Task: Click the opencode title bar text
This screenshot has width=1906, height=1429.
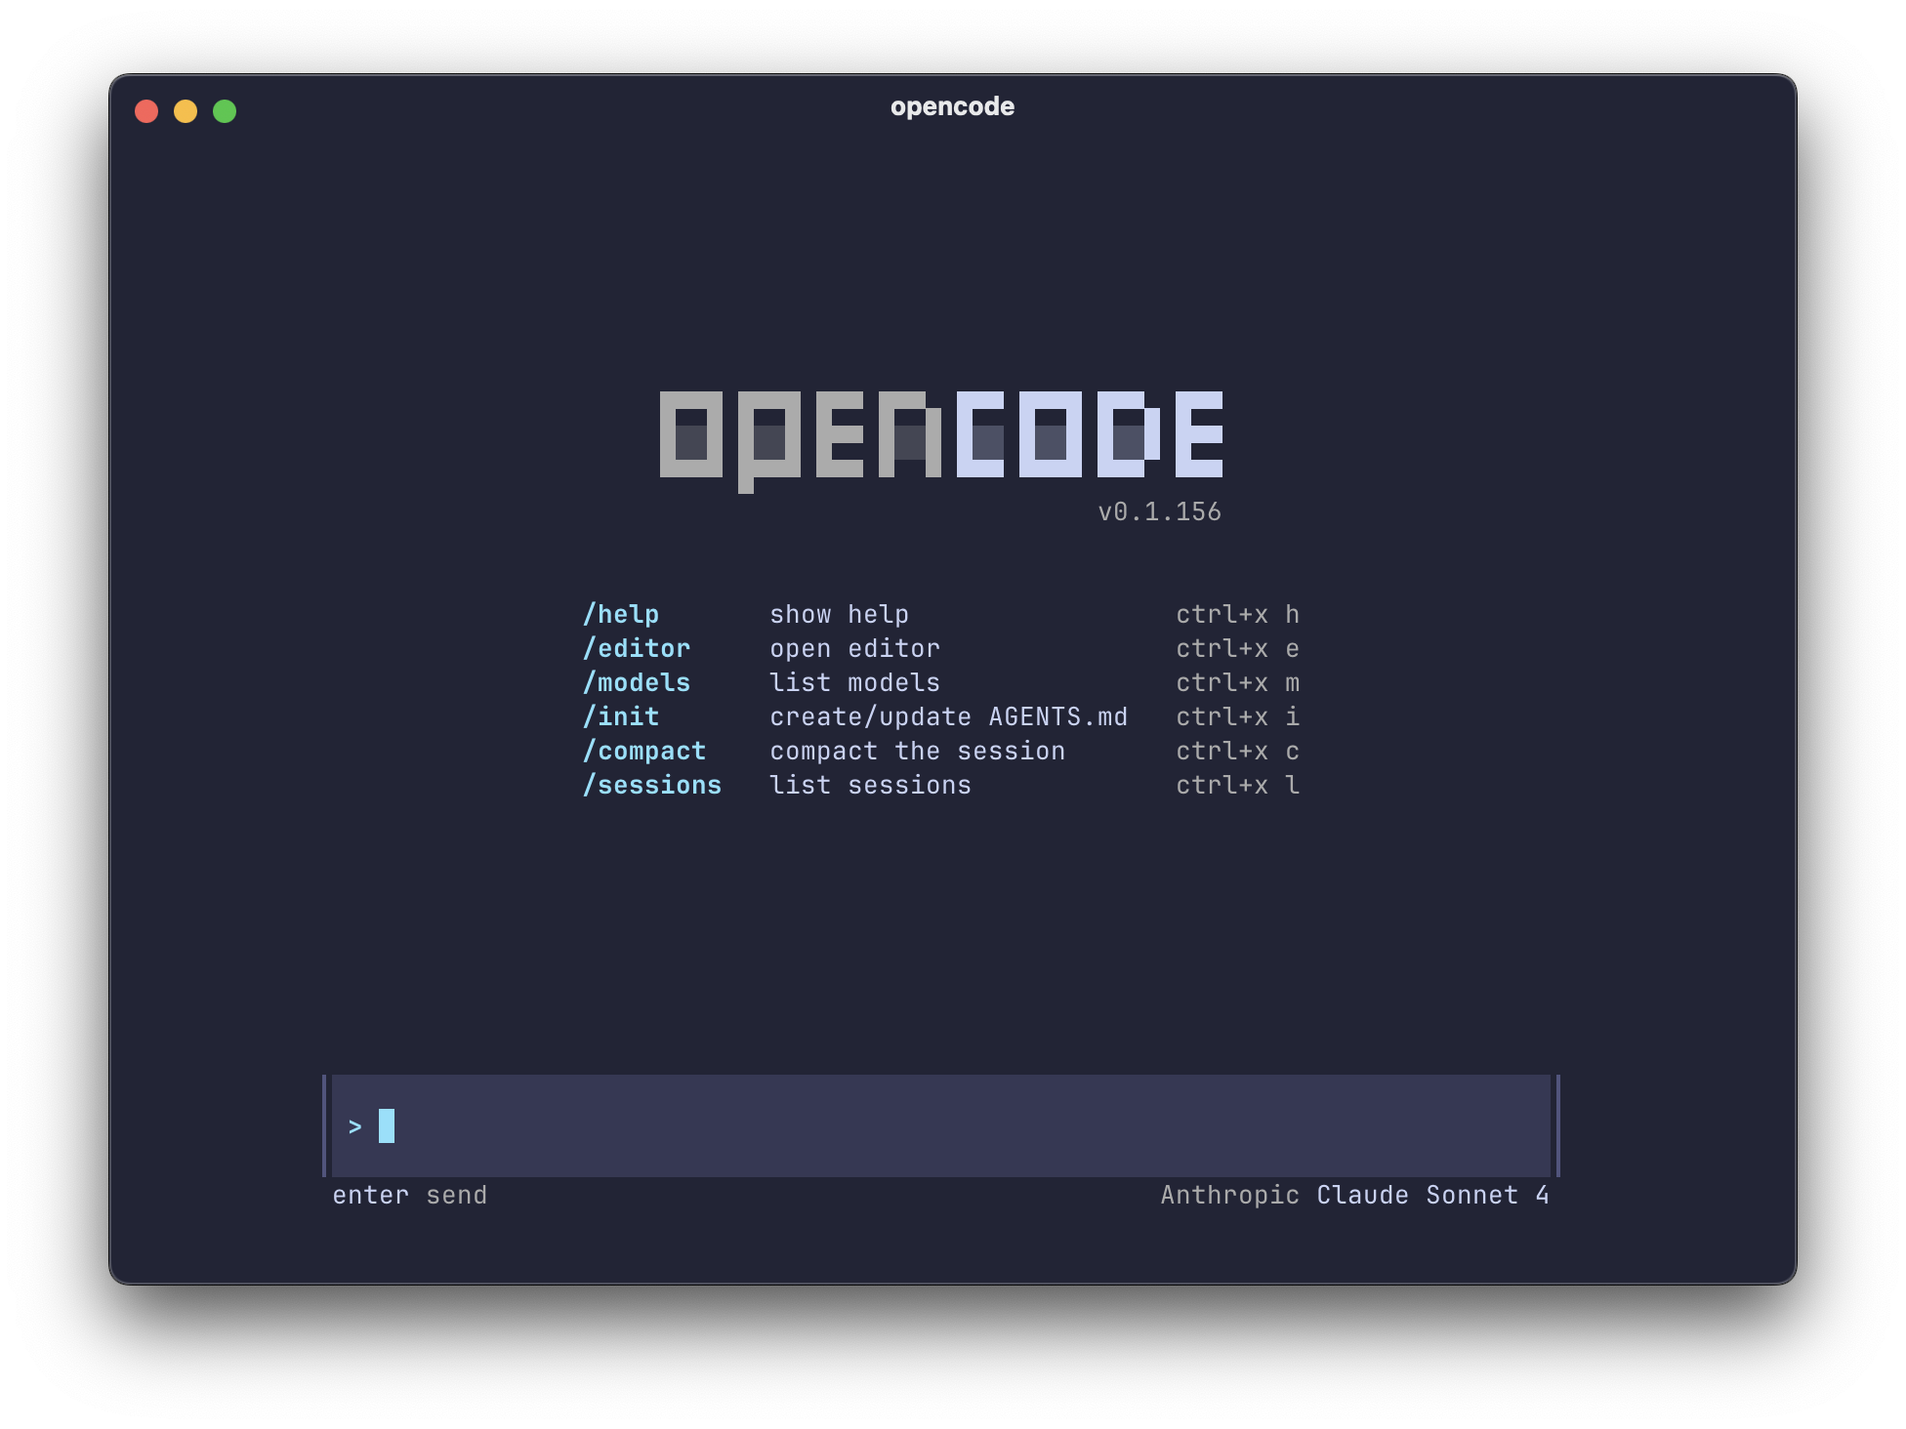Action: (x=951, y=106)
